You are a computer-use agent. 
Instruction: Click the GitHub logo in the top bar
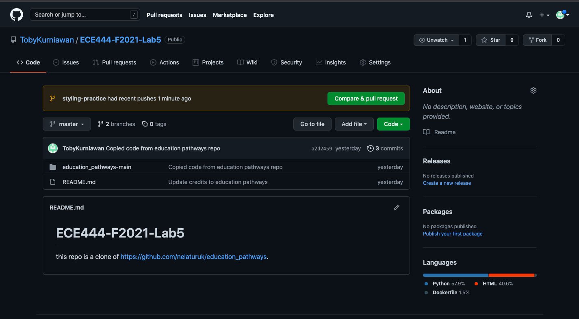coord(16,15)
